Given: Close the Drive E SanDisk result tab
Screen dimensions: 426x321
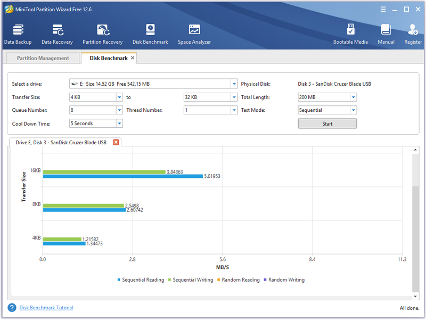Looking at the screenshot, I should tap(116, 142).
